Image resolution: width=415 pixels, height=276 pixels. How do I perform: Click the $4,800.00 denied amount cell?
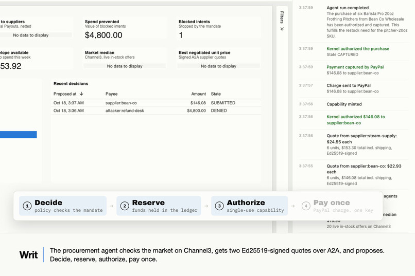coord(196,111)
